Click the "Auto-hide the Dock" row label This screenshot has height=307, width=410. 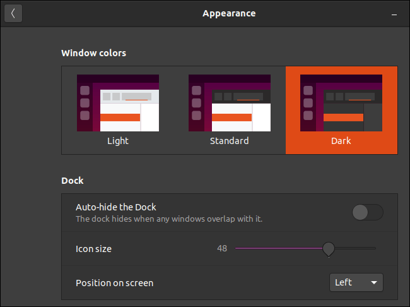[116, 207]
